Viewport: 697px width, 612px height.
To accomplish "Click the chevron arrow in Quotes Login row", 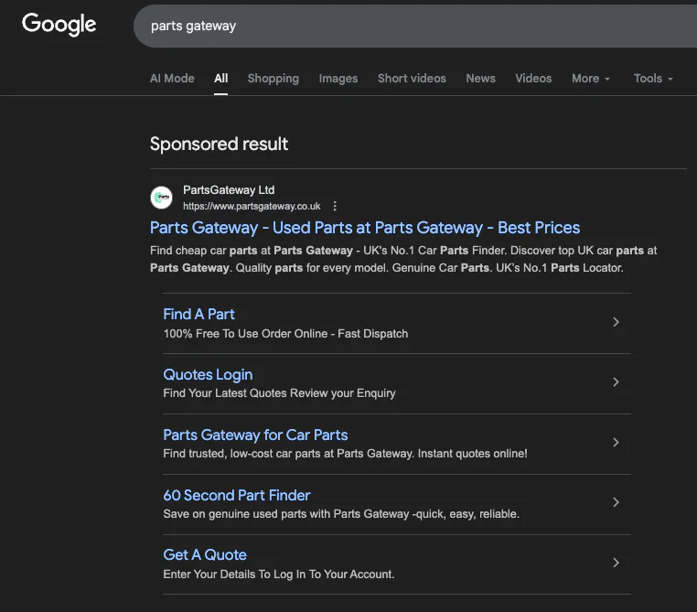I will (616, 382).
